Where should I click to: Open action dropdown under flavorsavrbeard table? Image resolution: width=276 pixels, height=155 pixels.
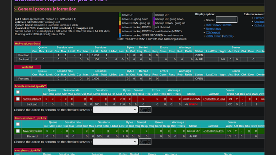click(x=115, y=142)
